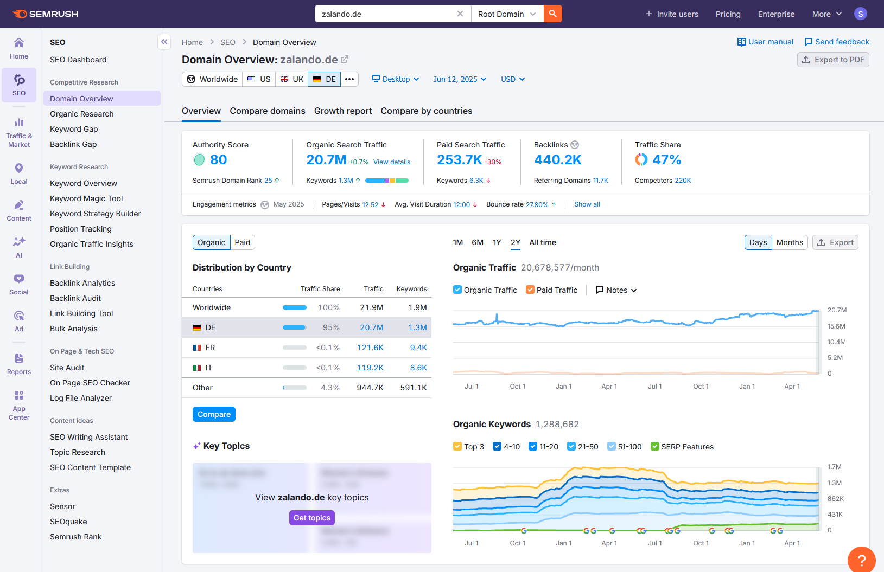Open USD currency dropdown
The height and width of the screenshot is (572, 884).
[513, 79]
